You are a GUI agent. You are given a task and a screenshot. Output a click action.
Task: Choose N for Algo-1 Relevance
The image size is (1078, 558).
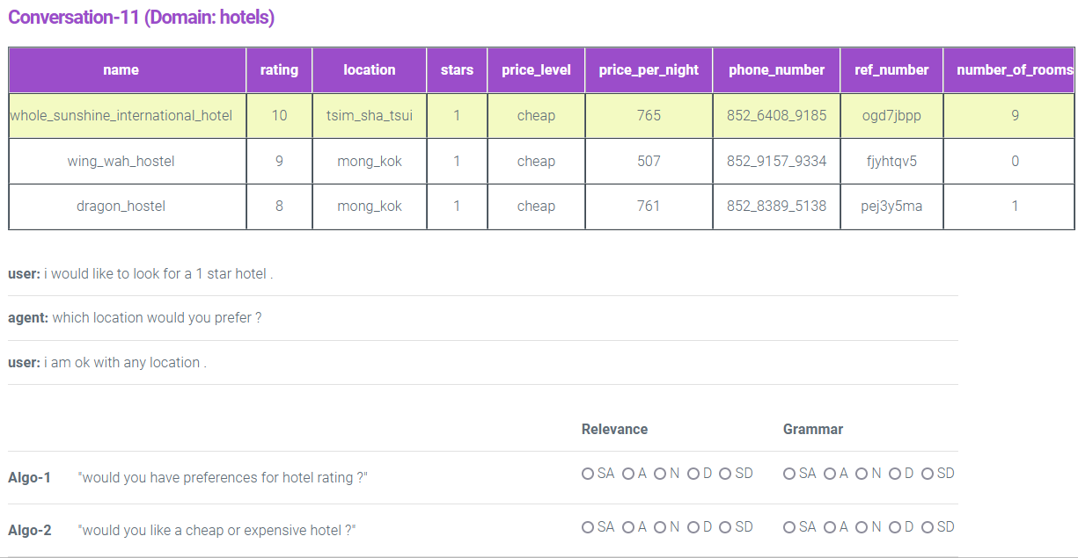(x=660, y=474)
